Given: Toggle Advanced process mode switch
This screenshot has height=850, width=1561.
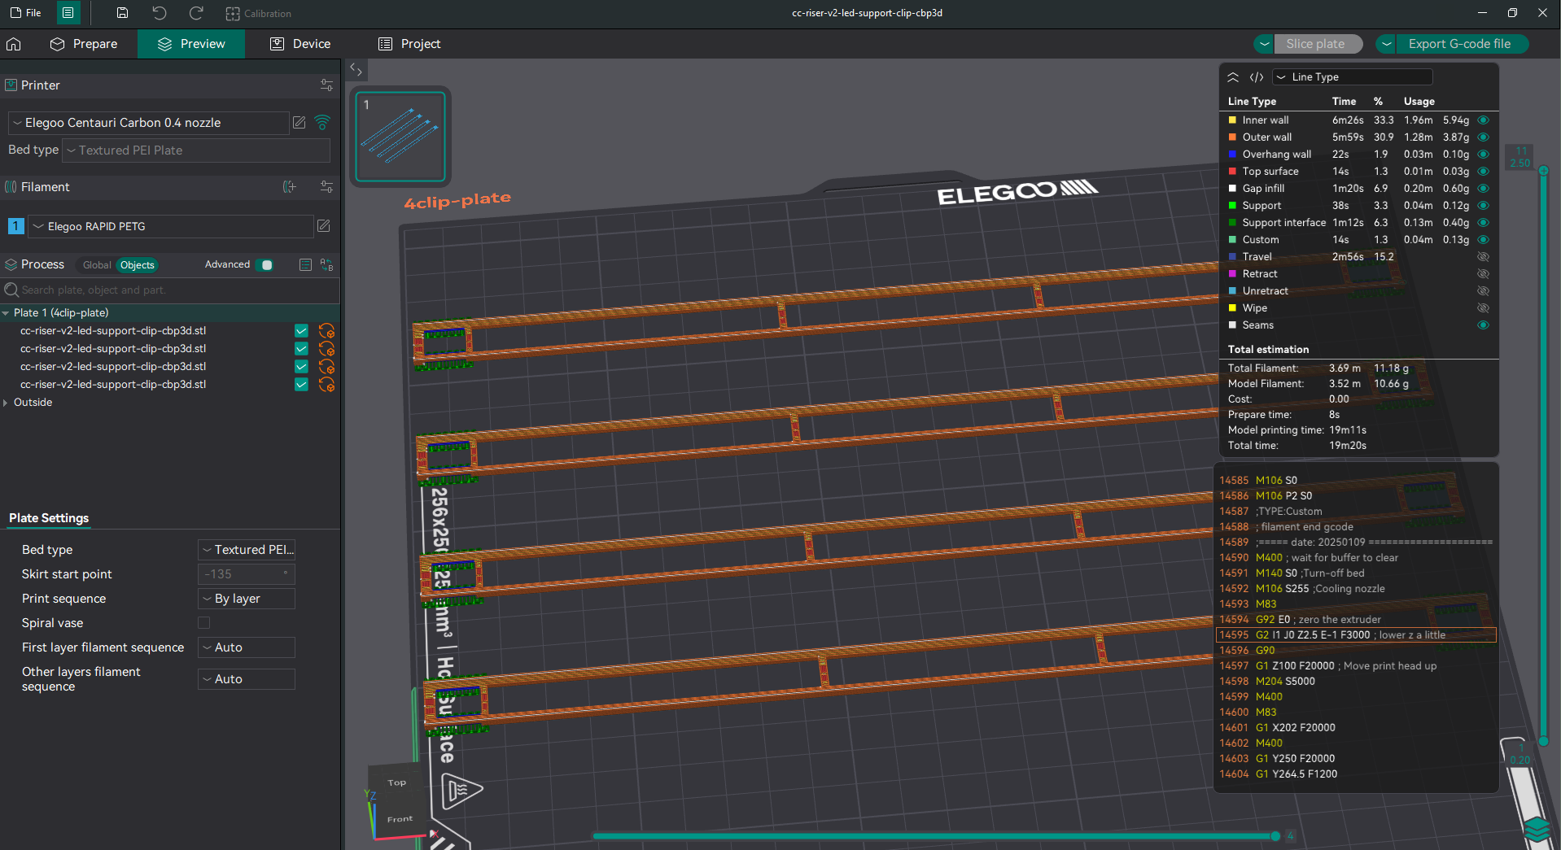Looking at the screenshot, I should click(x=265, y=265).
